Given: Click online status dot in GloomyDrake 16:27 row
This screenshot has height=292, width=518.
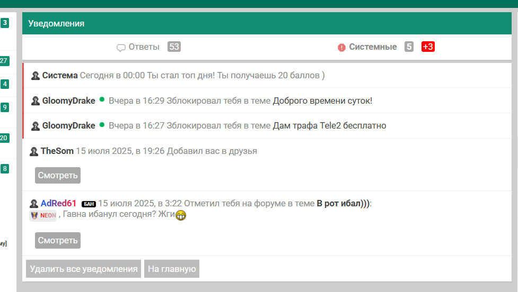Looking at the screenshot, I should click(x=102, y=125).
